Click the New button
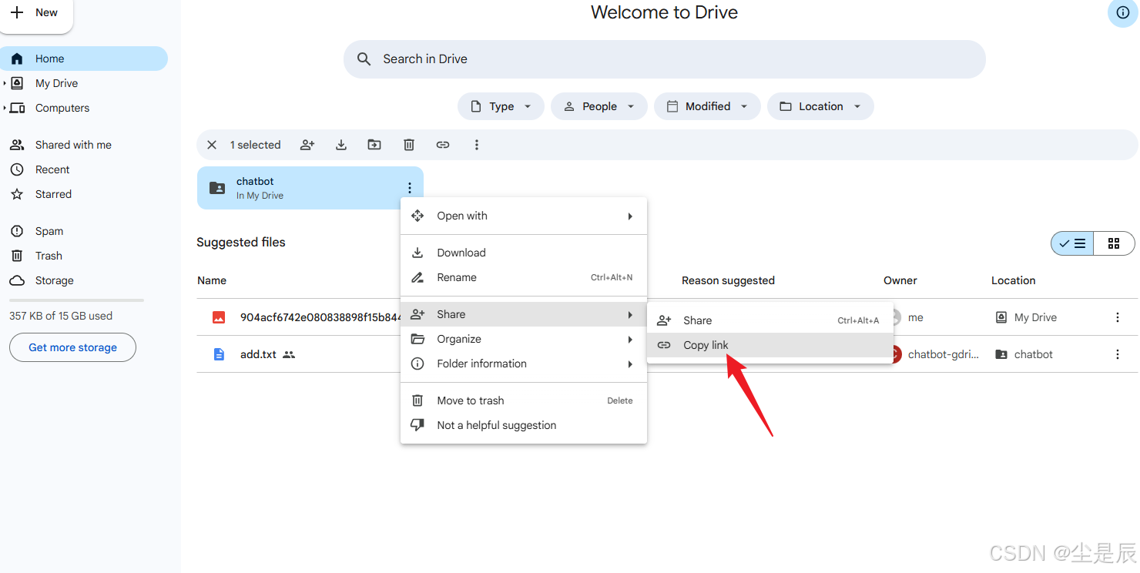Screen dimensions: 1140x573 35,12
